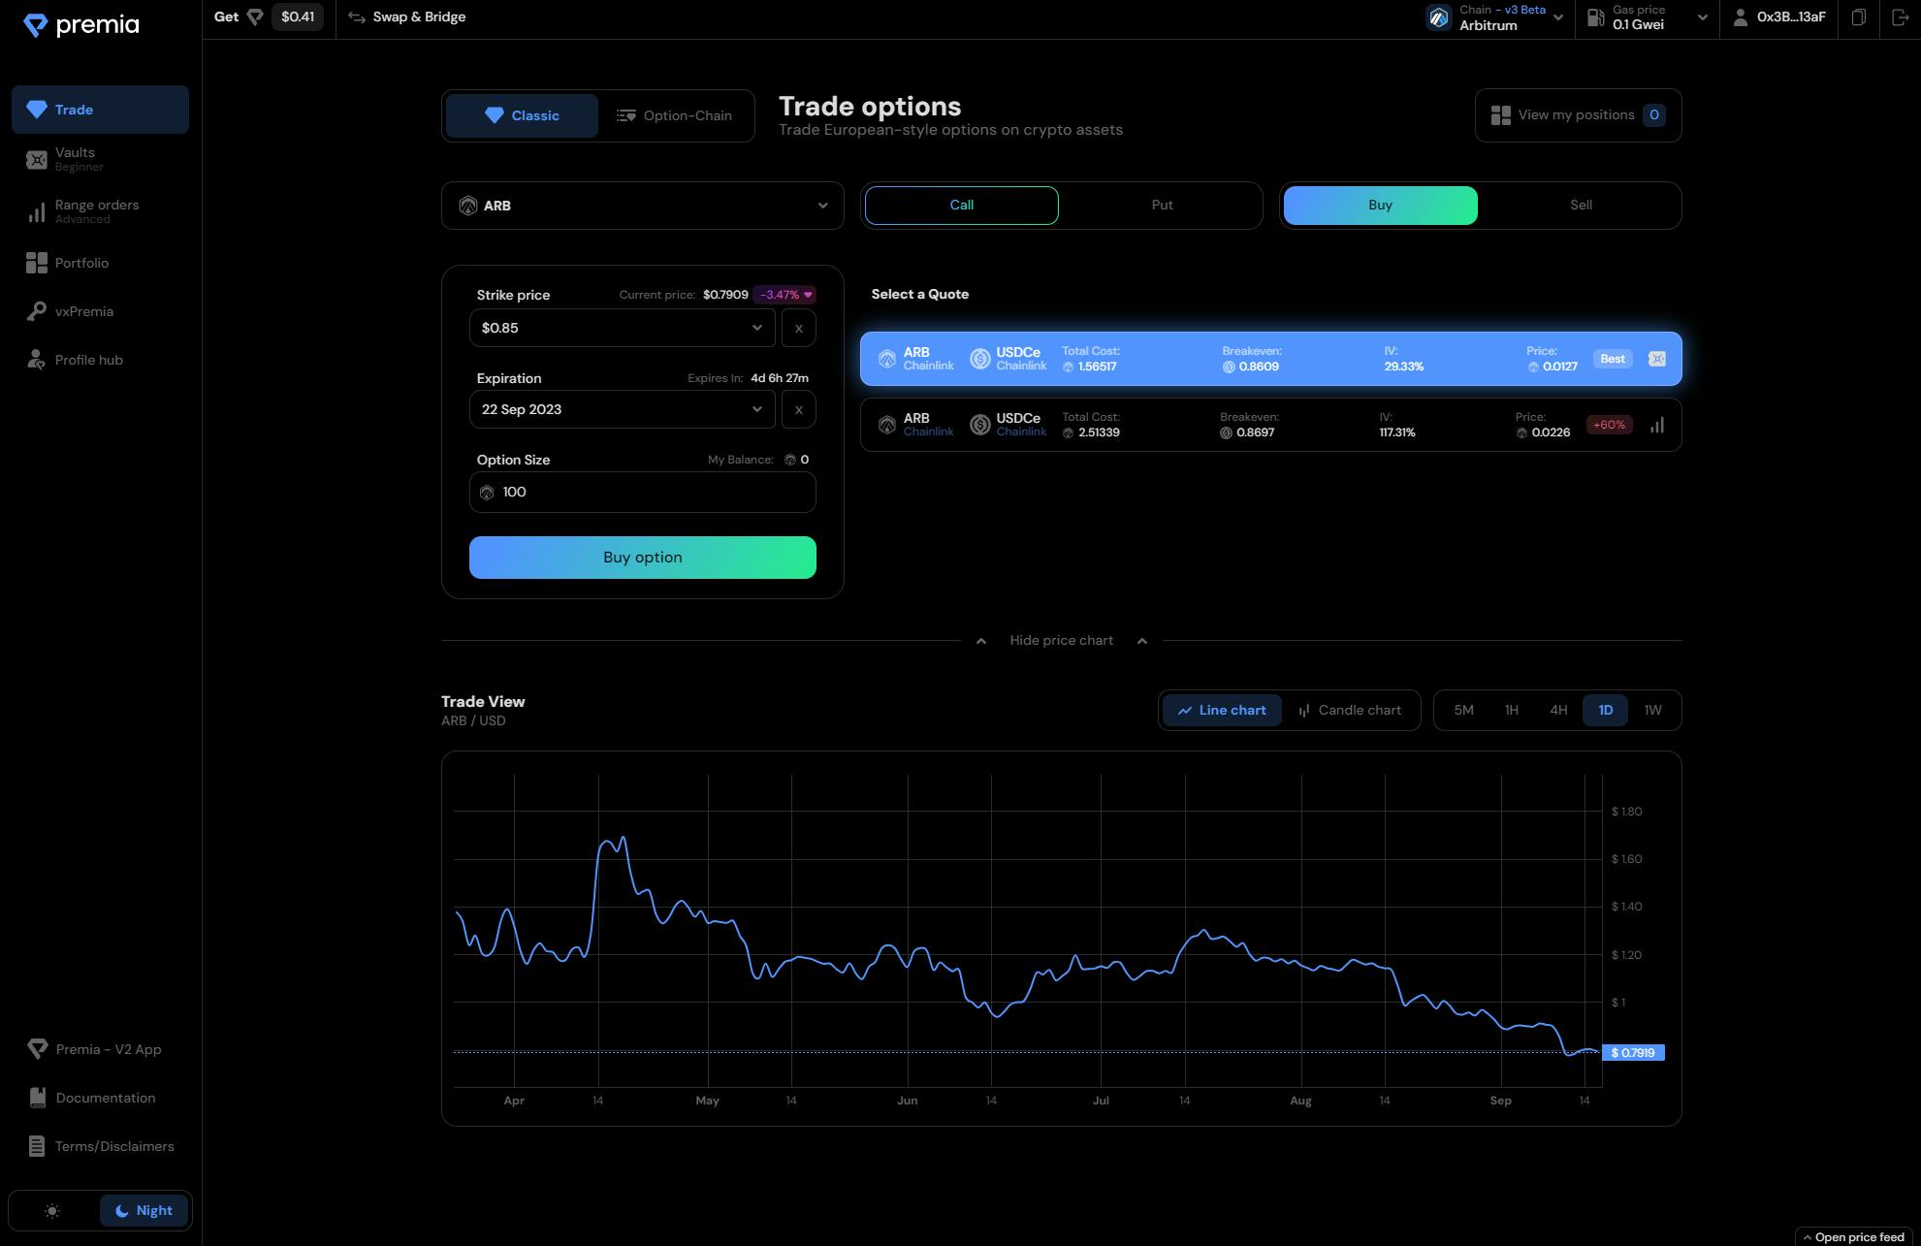Switch to the Option-Chain tab
Viewport: 1921px width, 1246px height.
[x=675, y=115]
